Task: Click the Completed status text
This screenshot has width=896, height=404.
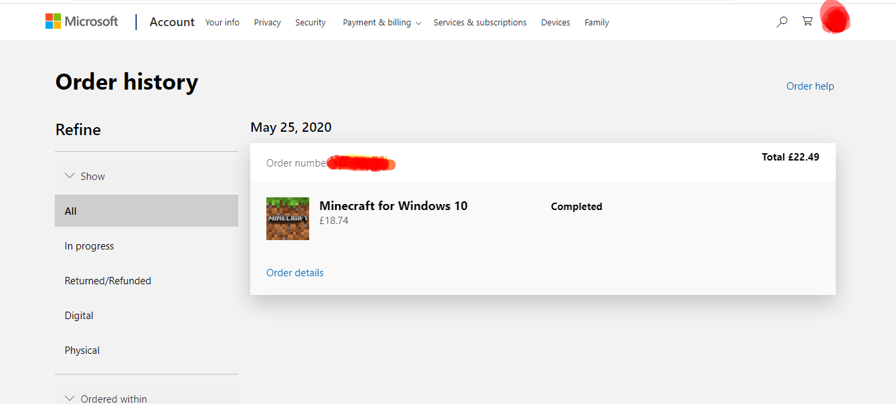Action: [576, 207]
